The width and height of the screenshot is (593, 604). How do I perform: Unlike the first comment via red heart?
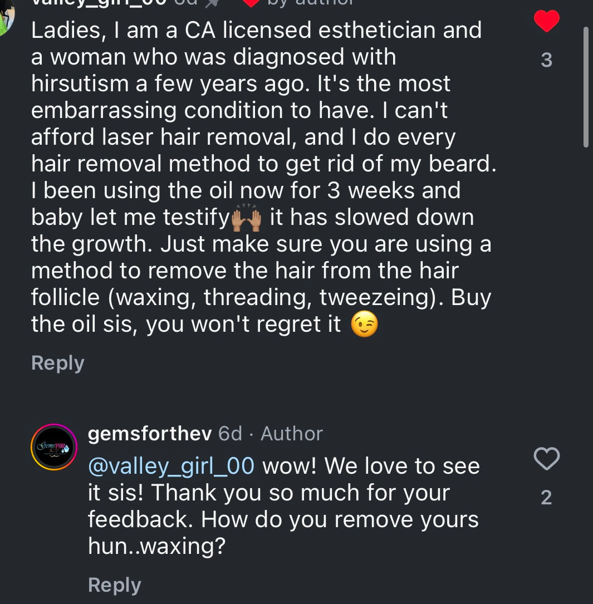546,22
